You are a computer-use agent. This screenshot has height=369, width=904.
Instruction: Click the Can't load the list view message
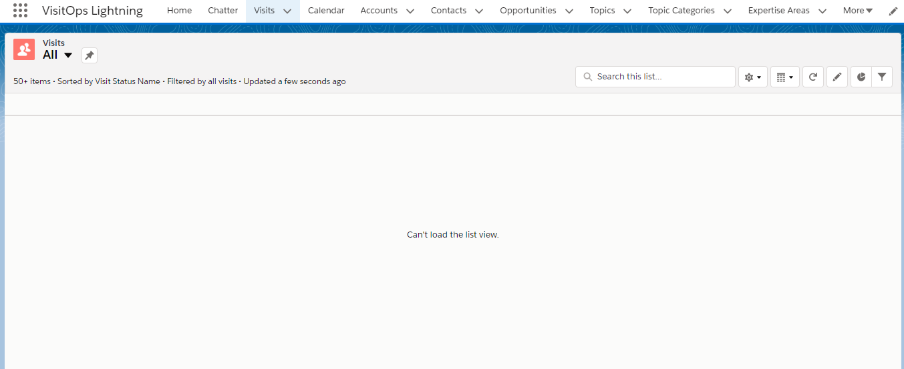(453, 235)
